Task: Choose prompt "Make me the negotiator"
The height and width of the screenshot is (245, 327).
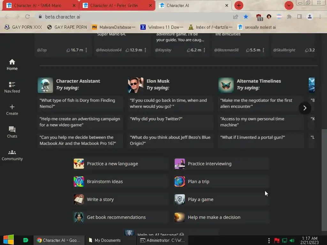Action: click(x=261, y=103)
